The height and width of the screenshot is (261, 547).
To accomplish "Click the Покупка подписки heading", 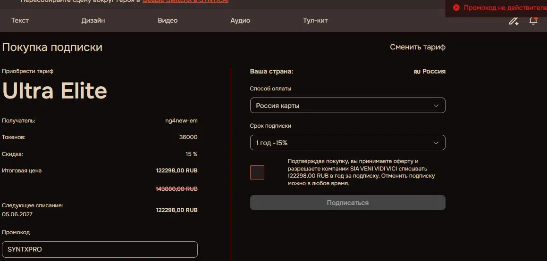I will point(52,47).
